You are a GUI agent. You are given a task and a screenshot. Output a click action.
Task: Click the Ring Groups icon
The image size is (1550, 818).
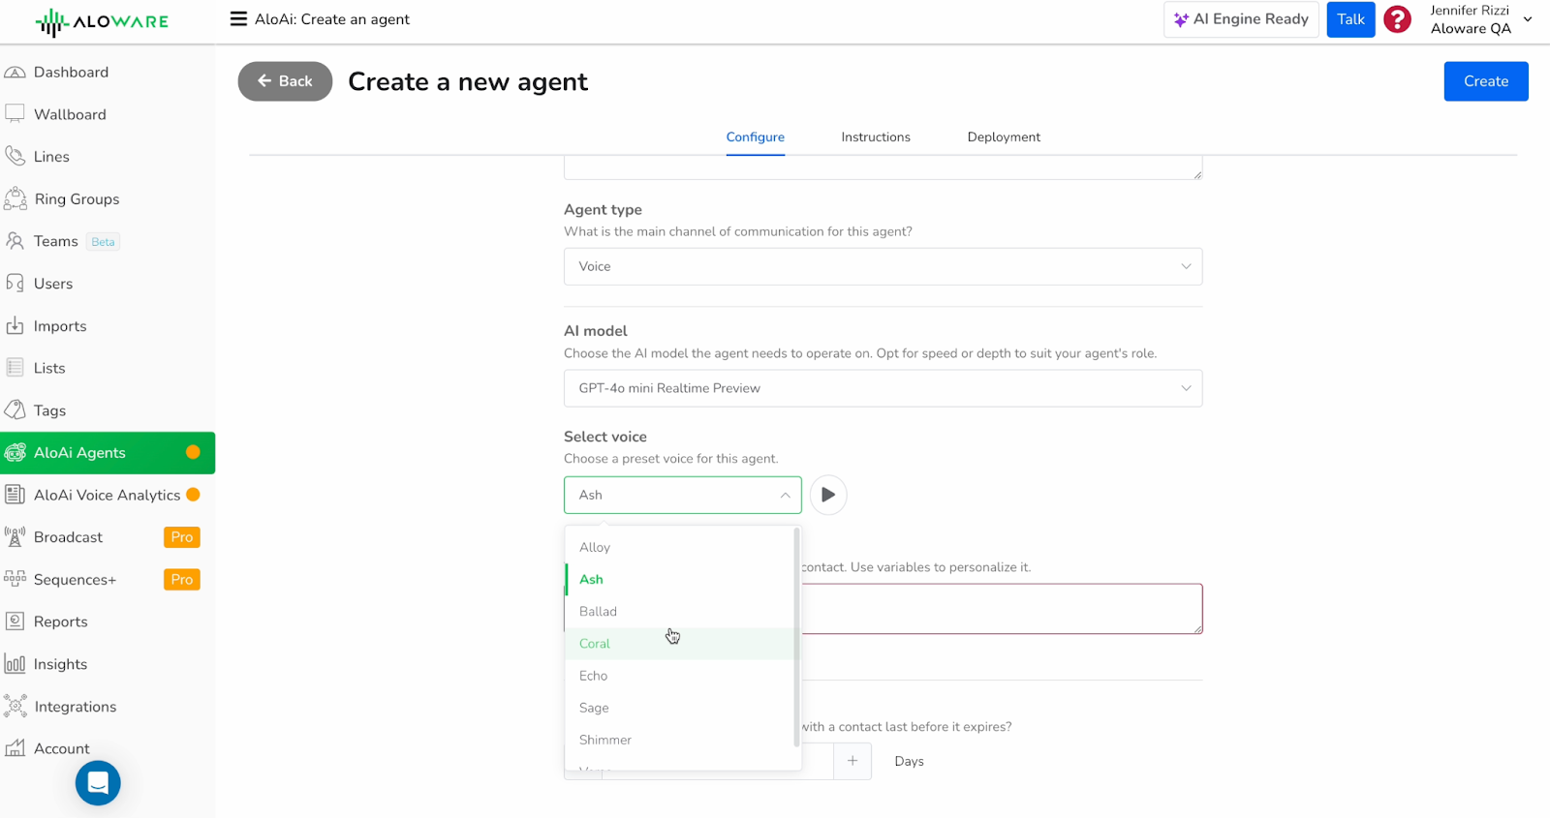click(15, 198)
